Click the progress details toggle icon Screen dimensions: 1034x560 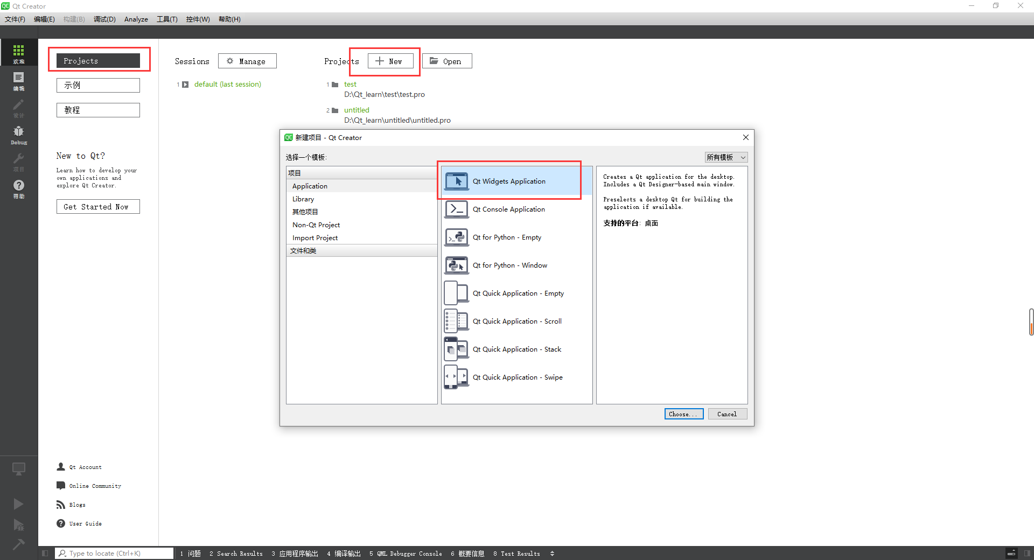coord(1011,553)
